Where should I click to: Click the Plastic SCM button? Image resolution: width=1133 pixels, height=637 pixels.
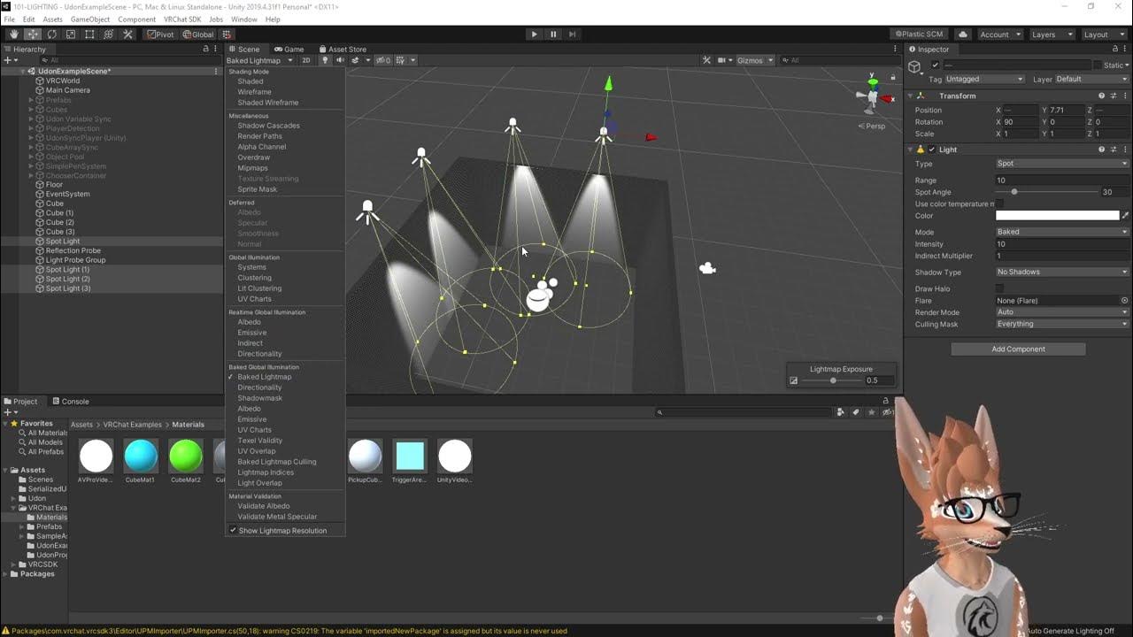(x=917, y=35)
